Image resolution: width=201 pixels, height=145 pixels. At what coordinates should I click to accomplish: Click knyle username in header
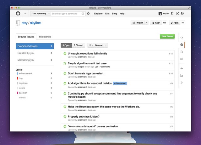(166, 13)
